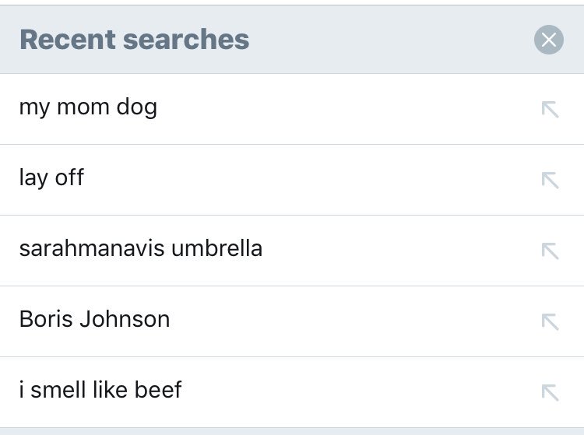Click the word 'off' in the second entry
Viewport: 584px width, 435px height.
(x=69, y=178)
